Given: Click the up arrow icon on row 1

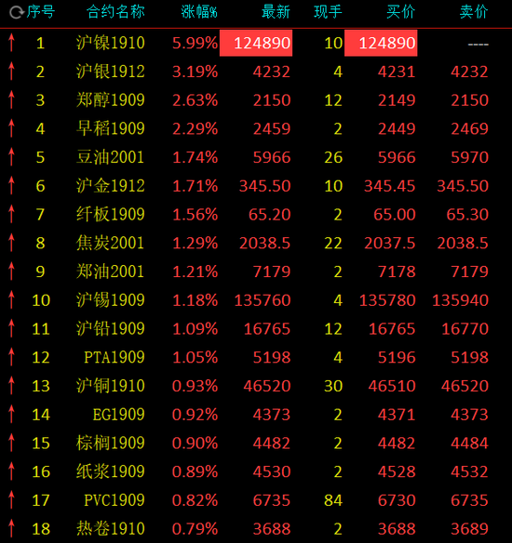Looking at the screenshot, I should (x=12, y=42).
